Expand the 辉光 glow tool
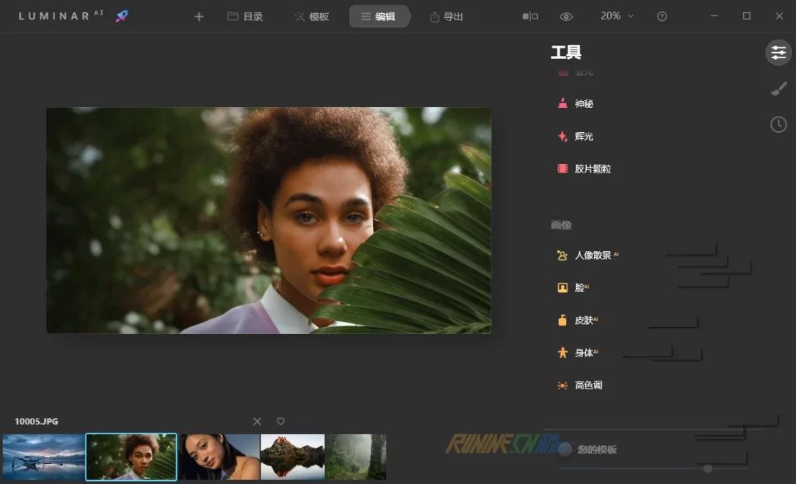 [583, 136]
